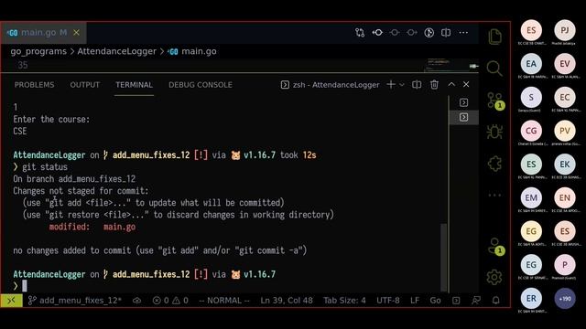586x329 pixels.
Task: Click the S guest participant avatar
Action: click(x=531, y=98)
